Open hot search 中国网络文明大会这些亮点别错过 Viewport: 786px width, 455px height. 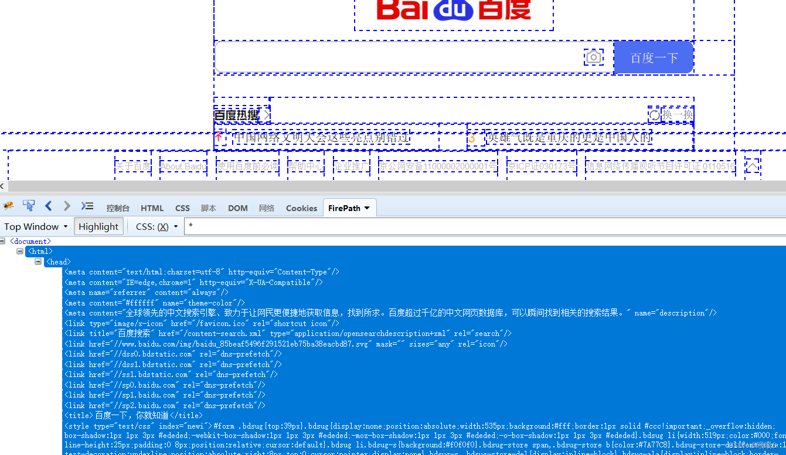pos(321,138)
